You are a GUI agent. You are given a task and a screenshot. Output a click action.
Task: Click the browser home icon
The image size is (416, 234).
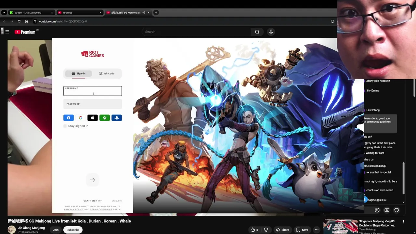click(x=26, y=21)
